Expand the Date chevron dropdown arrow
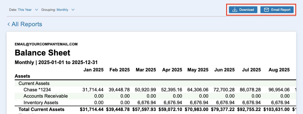 36,10
